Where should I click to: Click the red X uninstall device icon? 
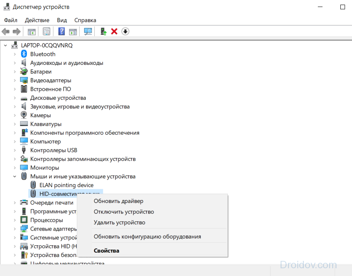(x=114, y=31)
